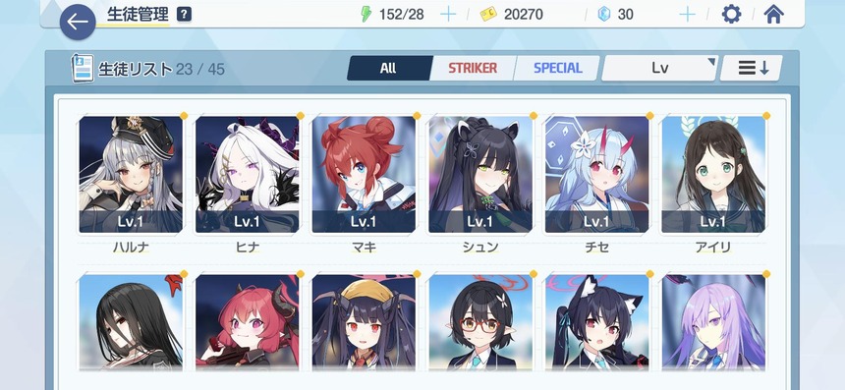Tap the blue pyroxene gem icon
The height and width of the screenshot is (390, 845).
604,15
